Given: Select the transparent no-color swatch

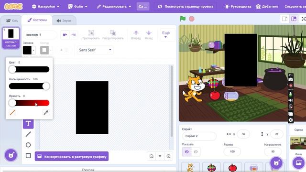Looking at the screenshot, I should click(x=12, y=113).
